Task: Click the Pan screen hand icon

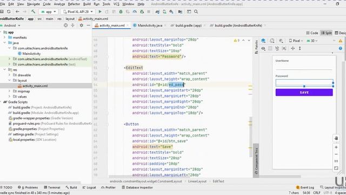Action: pos(336,138)
